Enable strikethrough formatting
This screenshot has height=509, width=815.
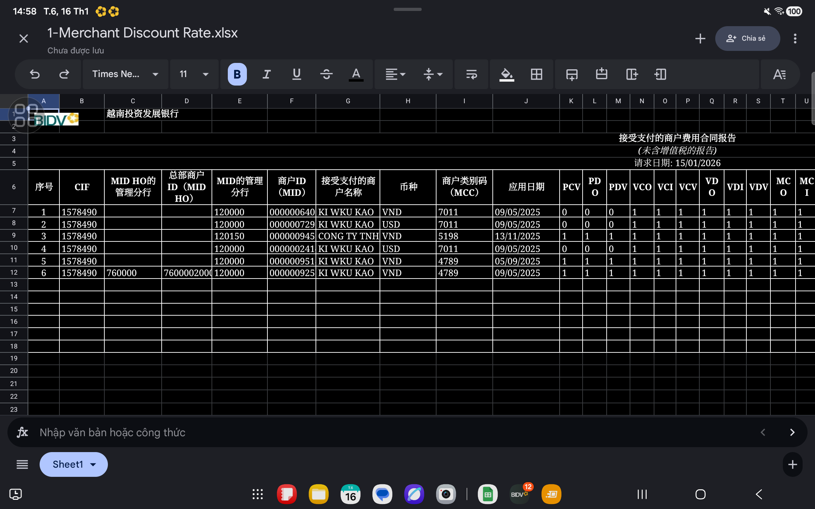[x=326, y=74]
